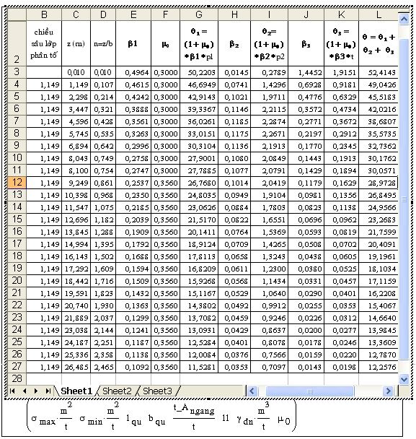Click vertical scrollbar up arrow
Screen dimensions: 416x439
click(x=404, y=19)
